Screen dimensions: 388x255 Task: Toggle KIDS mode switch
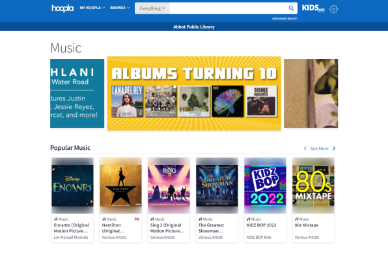pyautogui.click(x=313, y=8)
